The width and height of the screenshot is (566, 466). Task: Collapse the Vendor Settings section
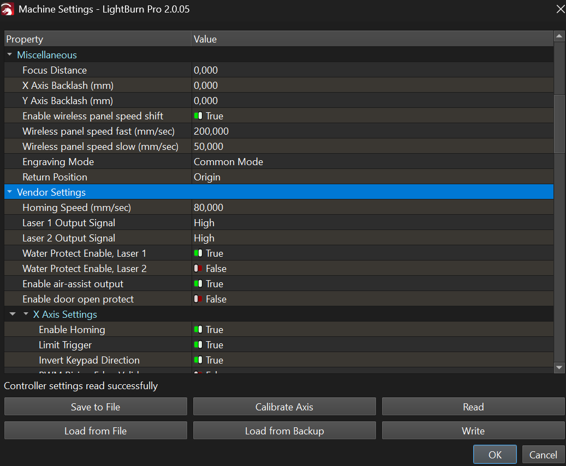(9, 192)
